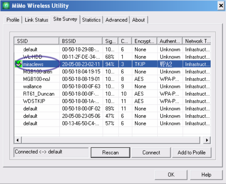
Task: Switch to the Profile tab
Action: [13, 20]
